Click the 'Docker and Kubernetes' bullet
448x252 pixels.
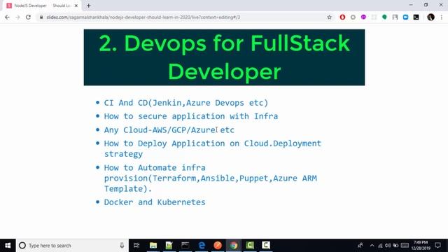pos(155,202)
